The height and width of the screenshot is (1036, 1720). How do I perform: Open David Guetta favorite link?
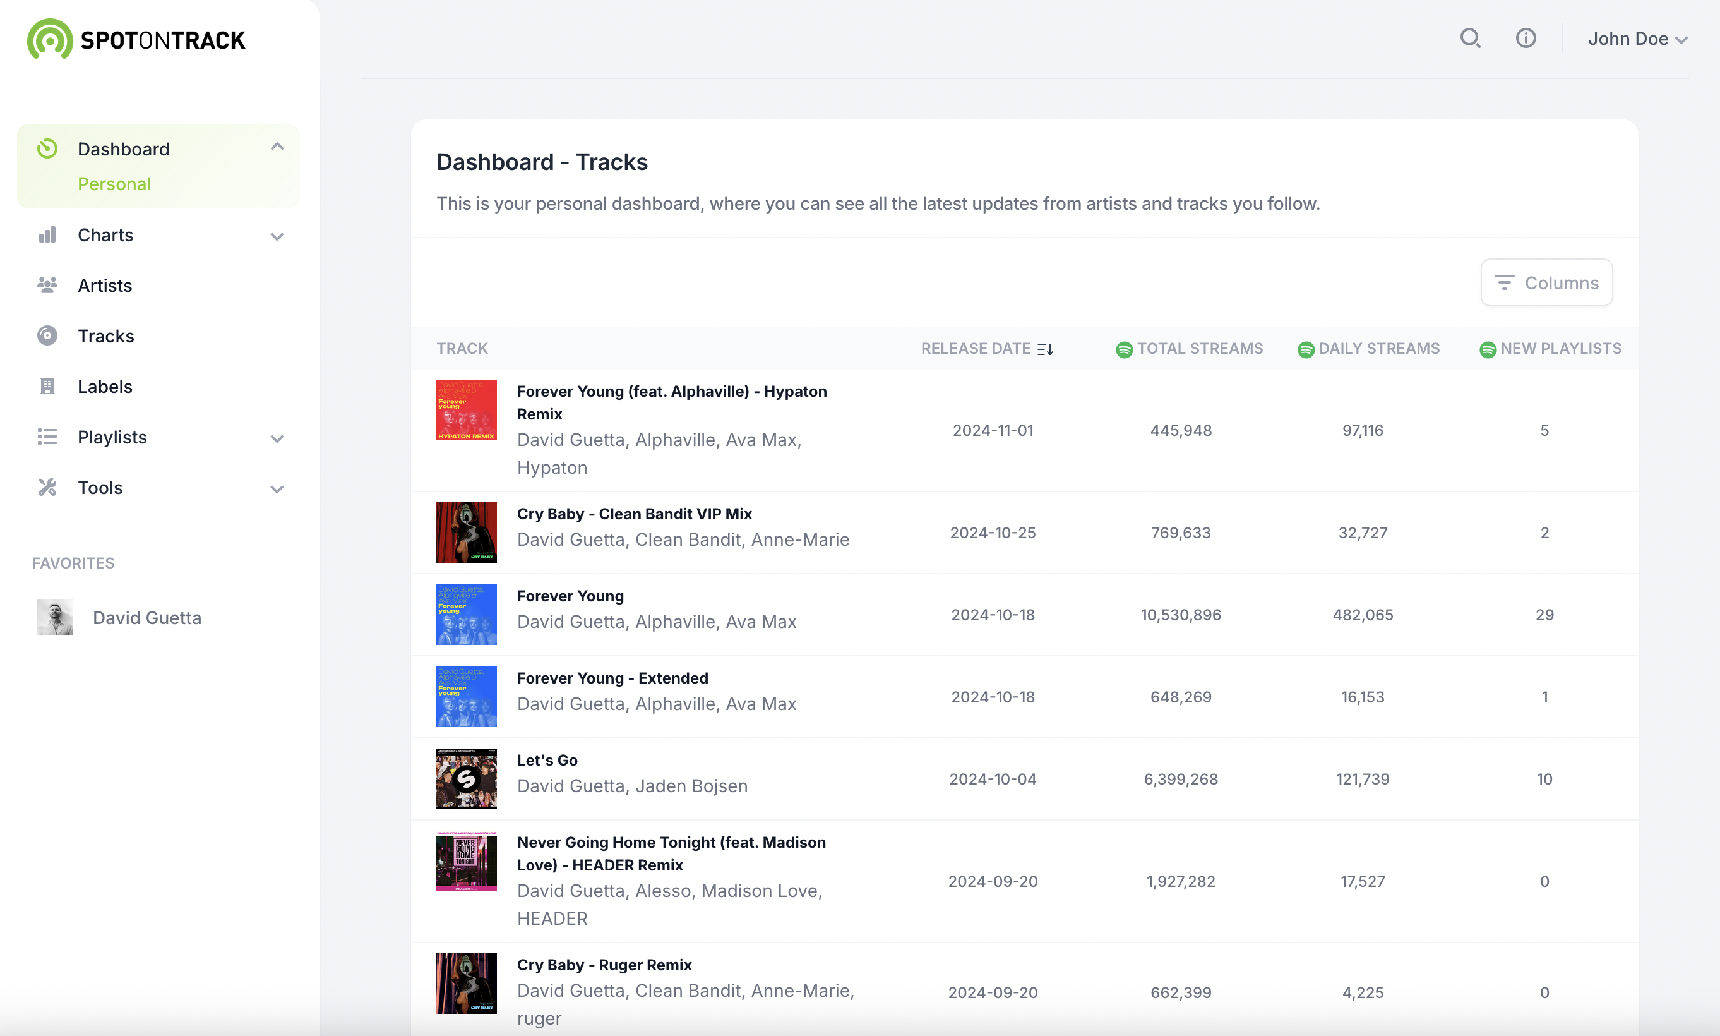[147, 618]
